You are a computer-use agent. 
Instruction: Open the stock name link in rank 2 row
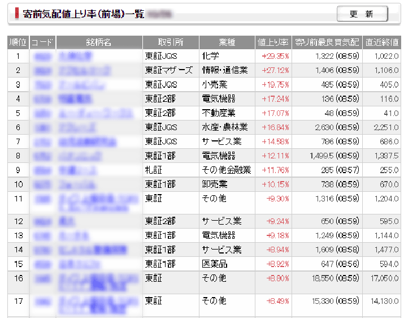point(85,71)
